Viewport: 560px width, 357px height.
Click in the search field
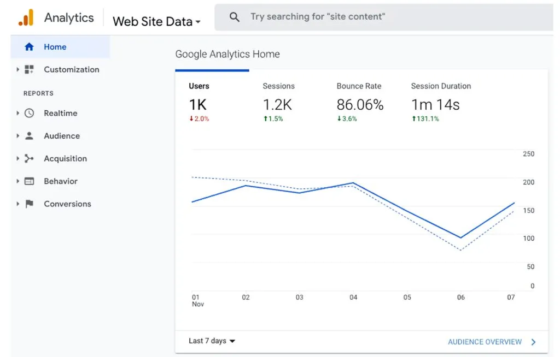pos(384,17)
